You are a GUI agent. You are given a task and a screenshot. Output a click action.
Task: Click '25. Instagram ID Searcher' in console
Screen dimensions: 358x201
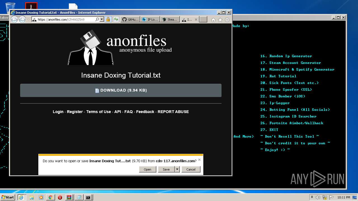click(x=288, y=116)
